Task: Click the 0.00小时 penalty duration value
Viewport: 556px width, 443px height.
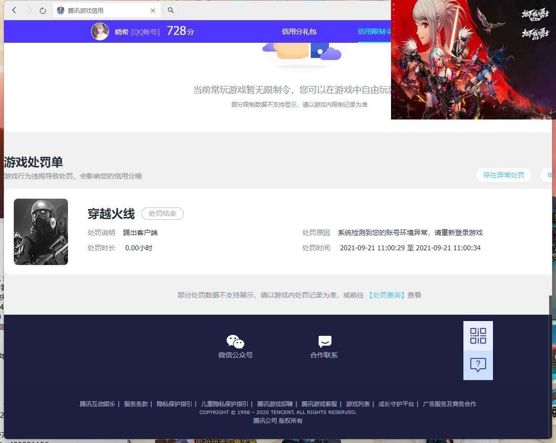Action: pyautogui.click(x=139, y=248)
